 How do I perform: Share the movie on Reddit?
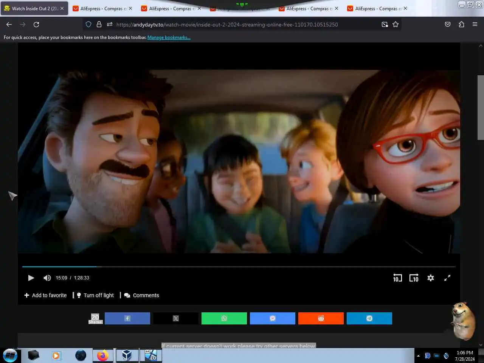click(x=321, y=318)
